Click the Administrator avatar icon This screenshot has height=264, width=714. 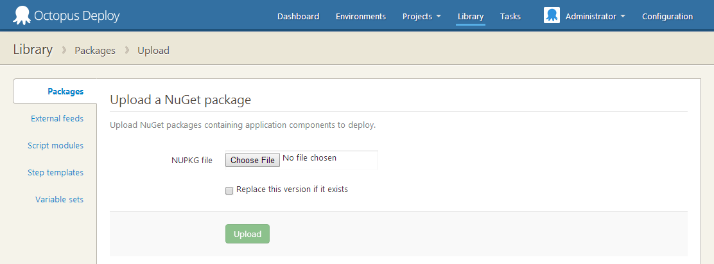click(552, 16)
